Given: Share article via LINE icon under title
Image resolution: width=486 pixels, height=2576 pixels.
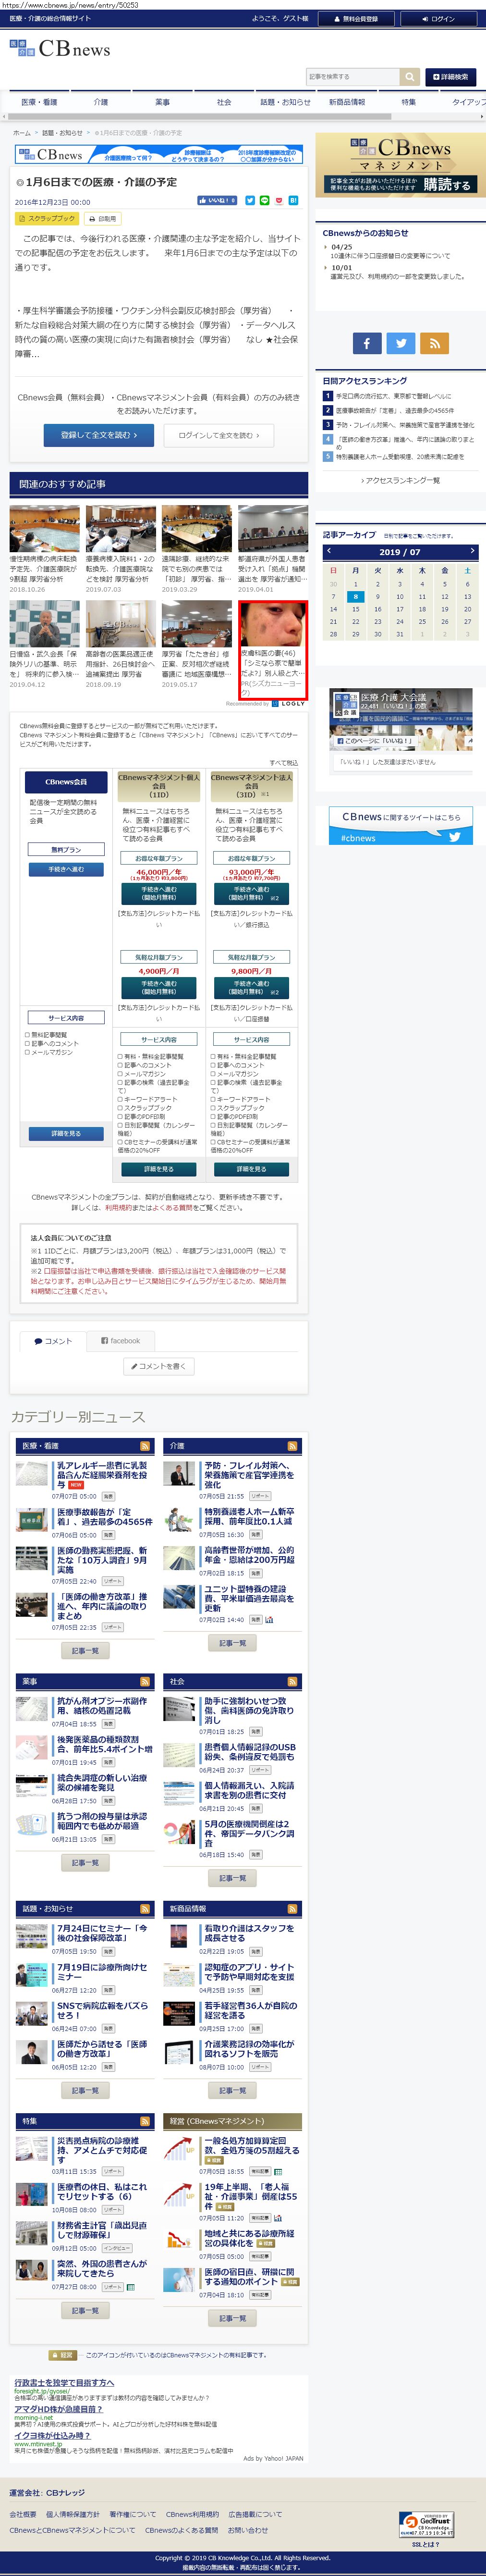Looking at the screenshot, I should coord(264,201).
